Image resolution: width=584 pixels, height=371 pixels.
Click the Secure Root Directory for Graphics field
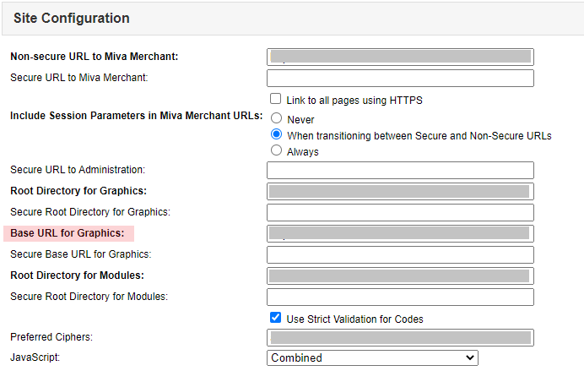[x=400, y=212]
